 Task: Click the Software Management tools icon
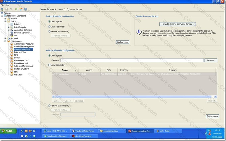point(12,66)
